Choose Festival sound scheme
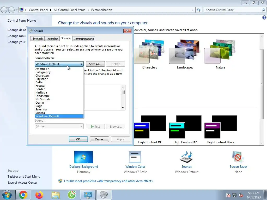 tap(59, 86)
